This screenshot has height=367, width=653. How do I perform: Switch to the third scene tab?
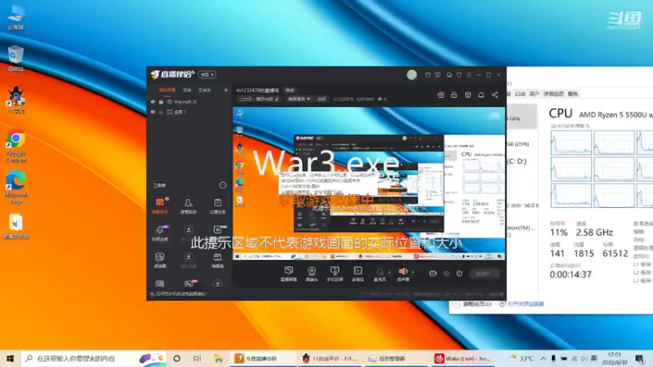click(x=205, y=90)
